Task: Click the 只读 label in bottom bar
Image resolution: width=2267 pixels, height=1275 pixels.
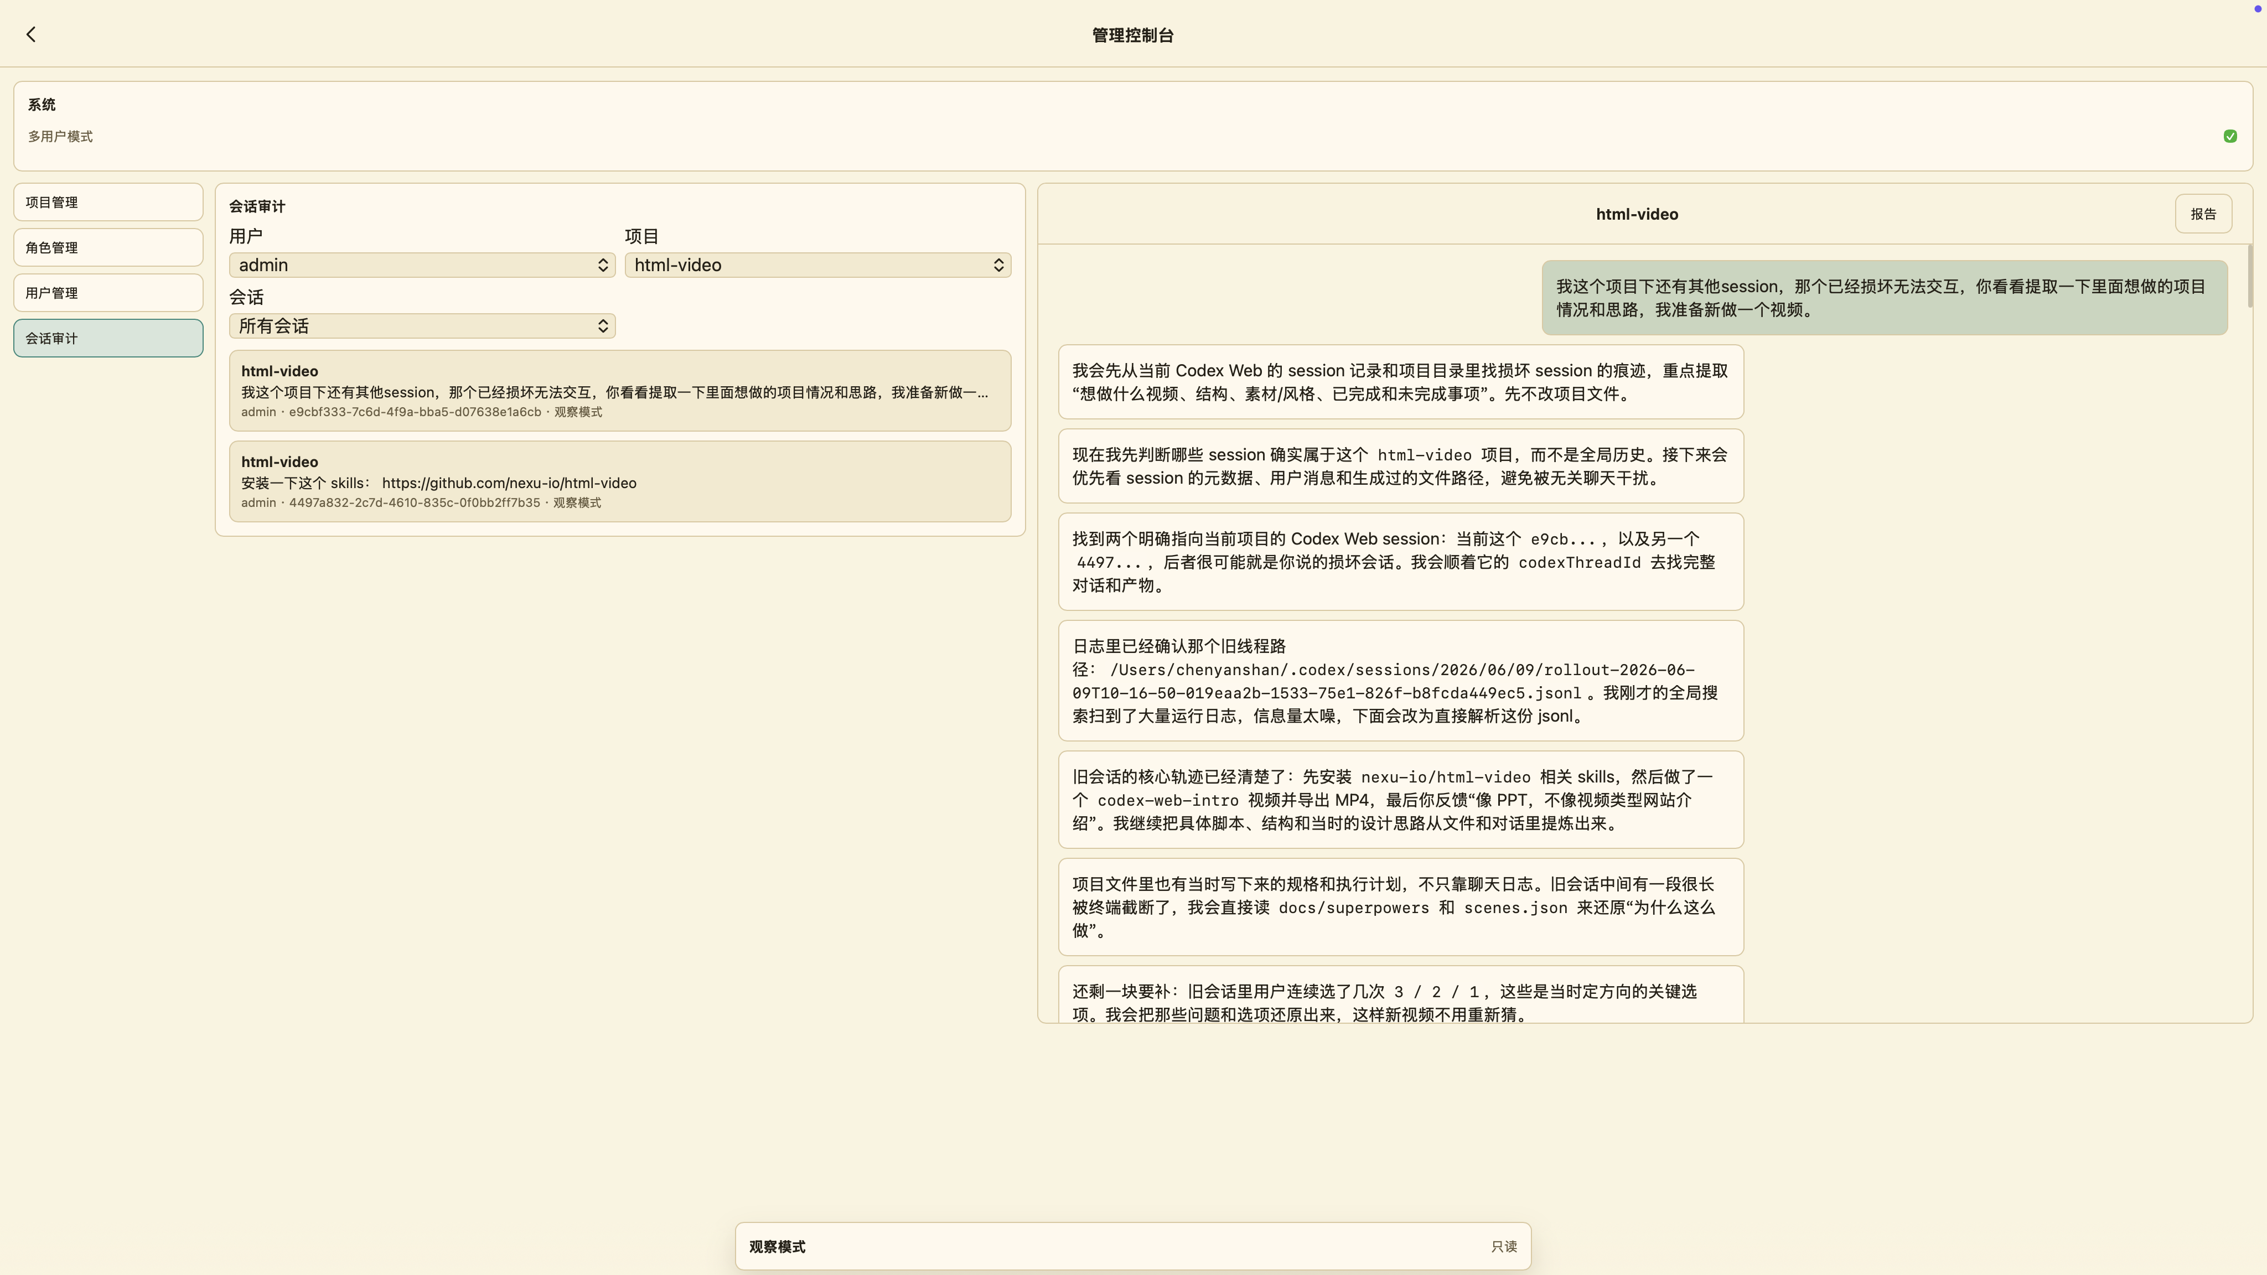Action: 1504,1247
